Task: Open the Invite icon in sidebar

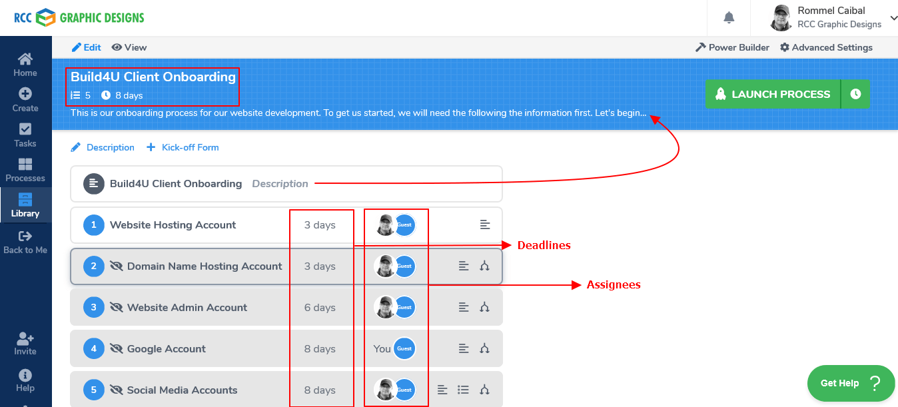Action: 25,343
